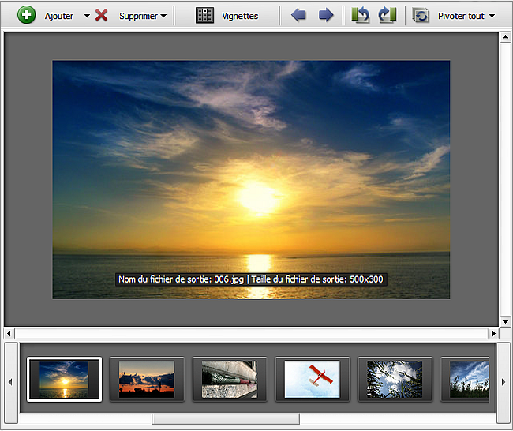Go to previous image with left arrow

(298, 15)
